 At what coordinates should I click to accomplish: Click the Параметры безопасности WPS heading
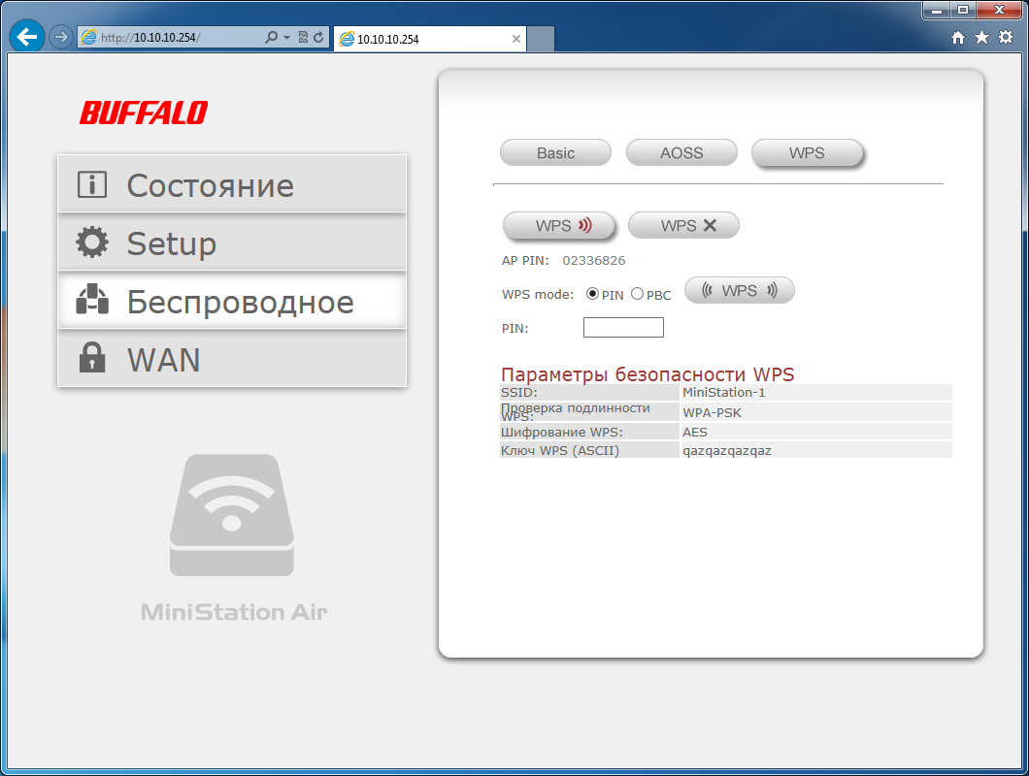tap(647, 374)
